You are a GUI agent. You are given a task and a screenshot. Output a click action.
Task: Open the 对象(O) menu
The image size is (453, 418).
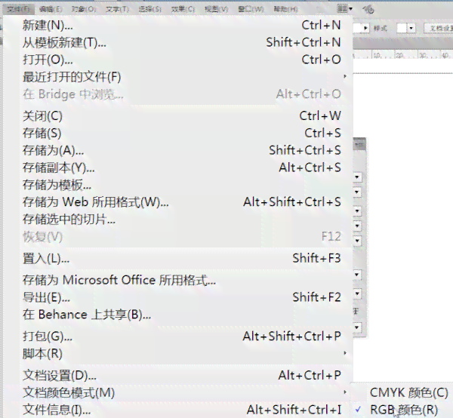(84, 9)
